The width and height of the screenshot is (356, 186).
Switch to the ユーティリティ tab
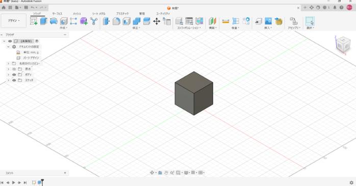coord(163,14)
